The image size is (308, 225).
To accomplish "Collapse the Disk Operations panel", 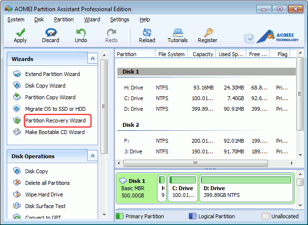I will [93, 156].
